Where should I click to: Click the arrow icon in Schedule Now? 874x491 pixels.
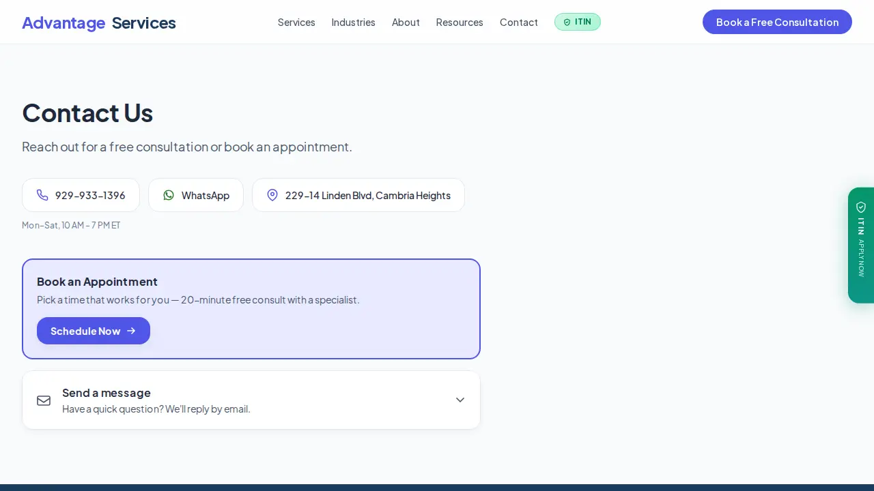click(131, 331)
